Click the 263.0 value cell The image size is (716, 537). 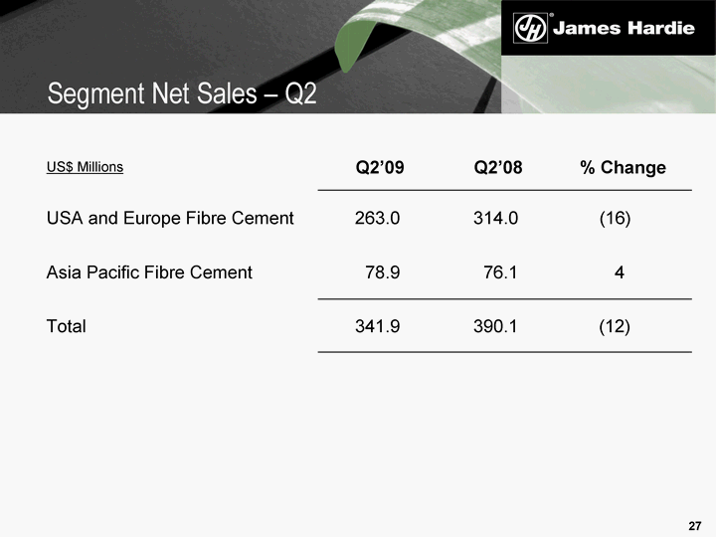(x=378, y=218)
